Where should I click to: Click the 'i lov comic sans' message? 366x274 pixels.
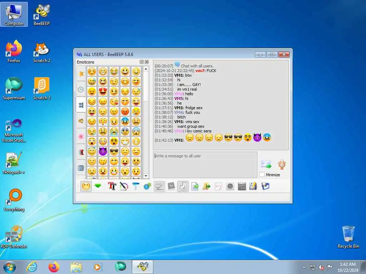198,131
